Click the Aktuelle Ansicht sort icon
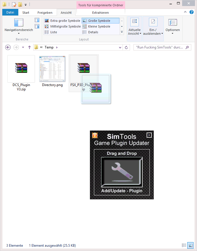 [135, 22]
